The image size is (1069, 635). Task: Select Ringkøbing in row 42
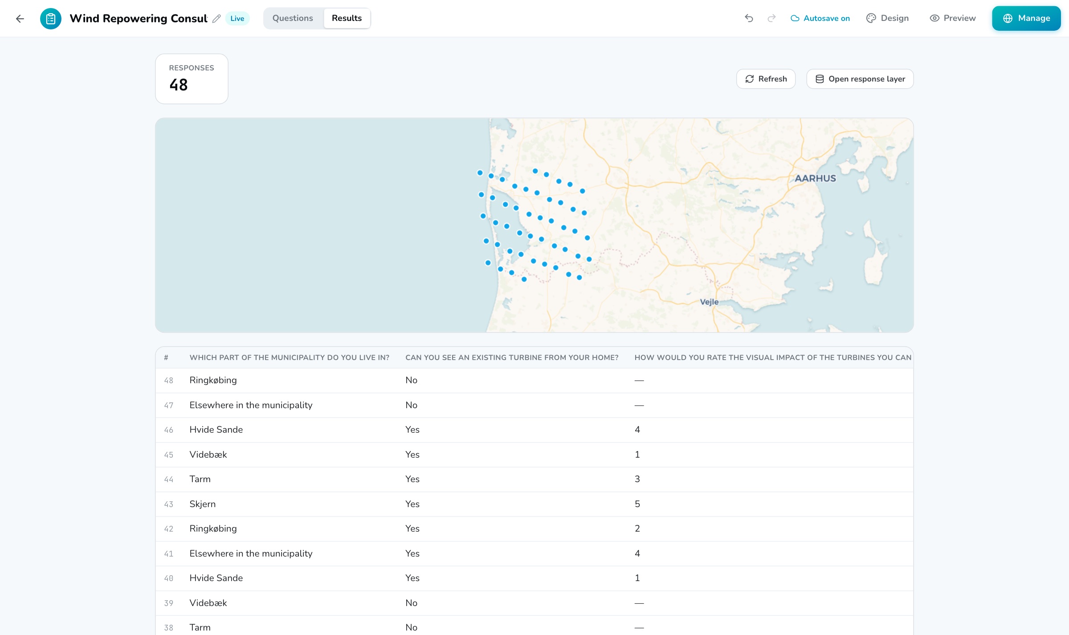[213, 528]
